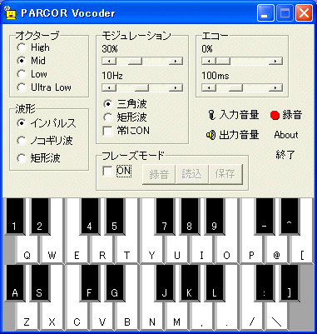Viewport: 317px width, 334px height.
Task: Click the red record icon
Action: point(275,115)
